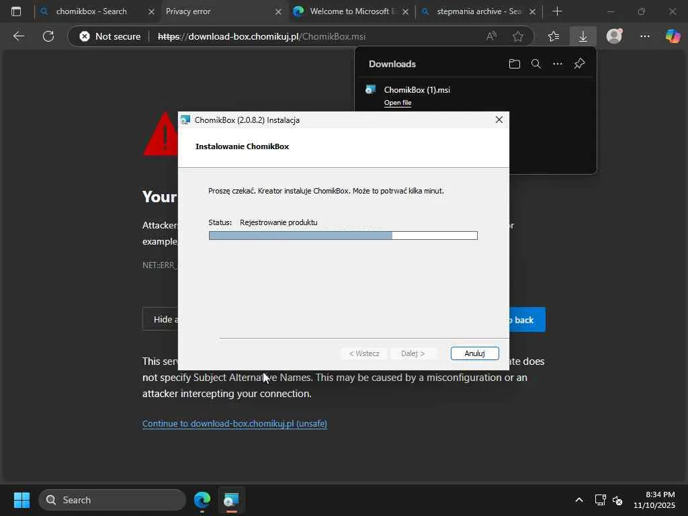Click the Go back blue button
Screen dimensions: 688x516
pyautogui.click(x=527, y=320)
